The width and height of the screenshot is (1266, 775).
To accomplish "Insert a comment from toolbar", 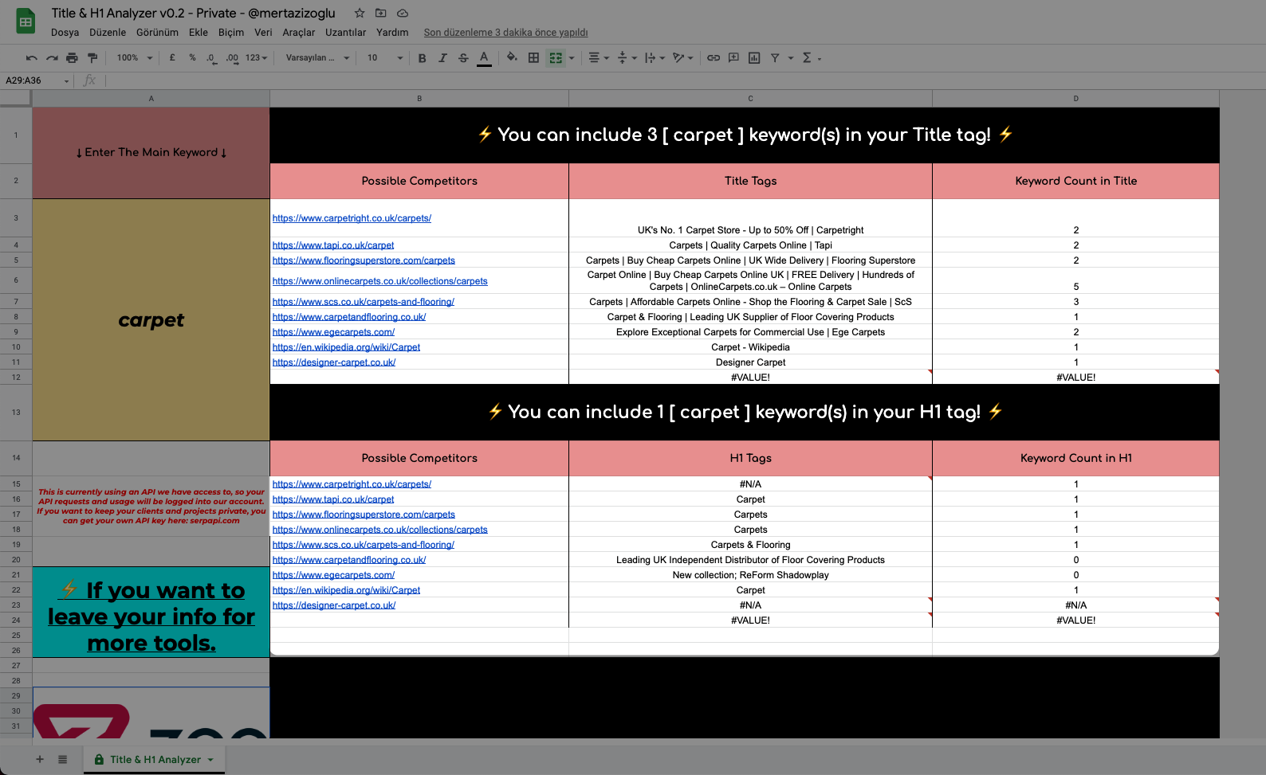I will click(733, 57).
